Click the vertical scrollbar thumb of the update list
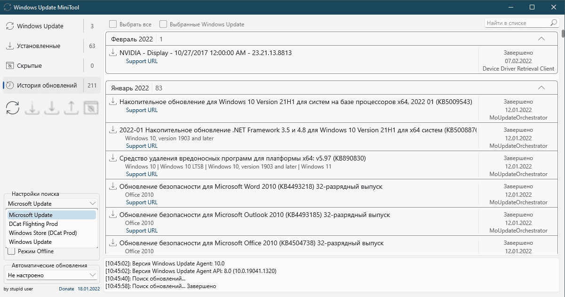The width and height of the screenshot is (565, 297). pyautogui.click(x=563, y=33)
